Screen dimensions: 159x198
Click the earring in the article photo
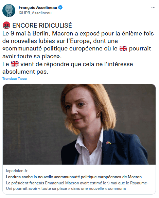click(x=99, y=114)
